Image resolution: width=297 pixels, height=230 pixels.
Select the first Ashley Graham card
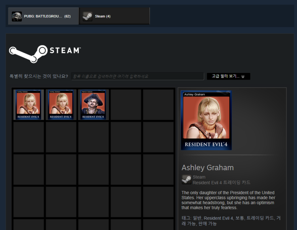tap(28, 105)
